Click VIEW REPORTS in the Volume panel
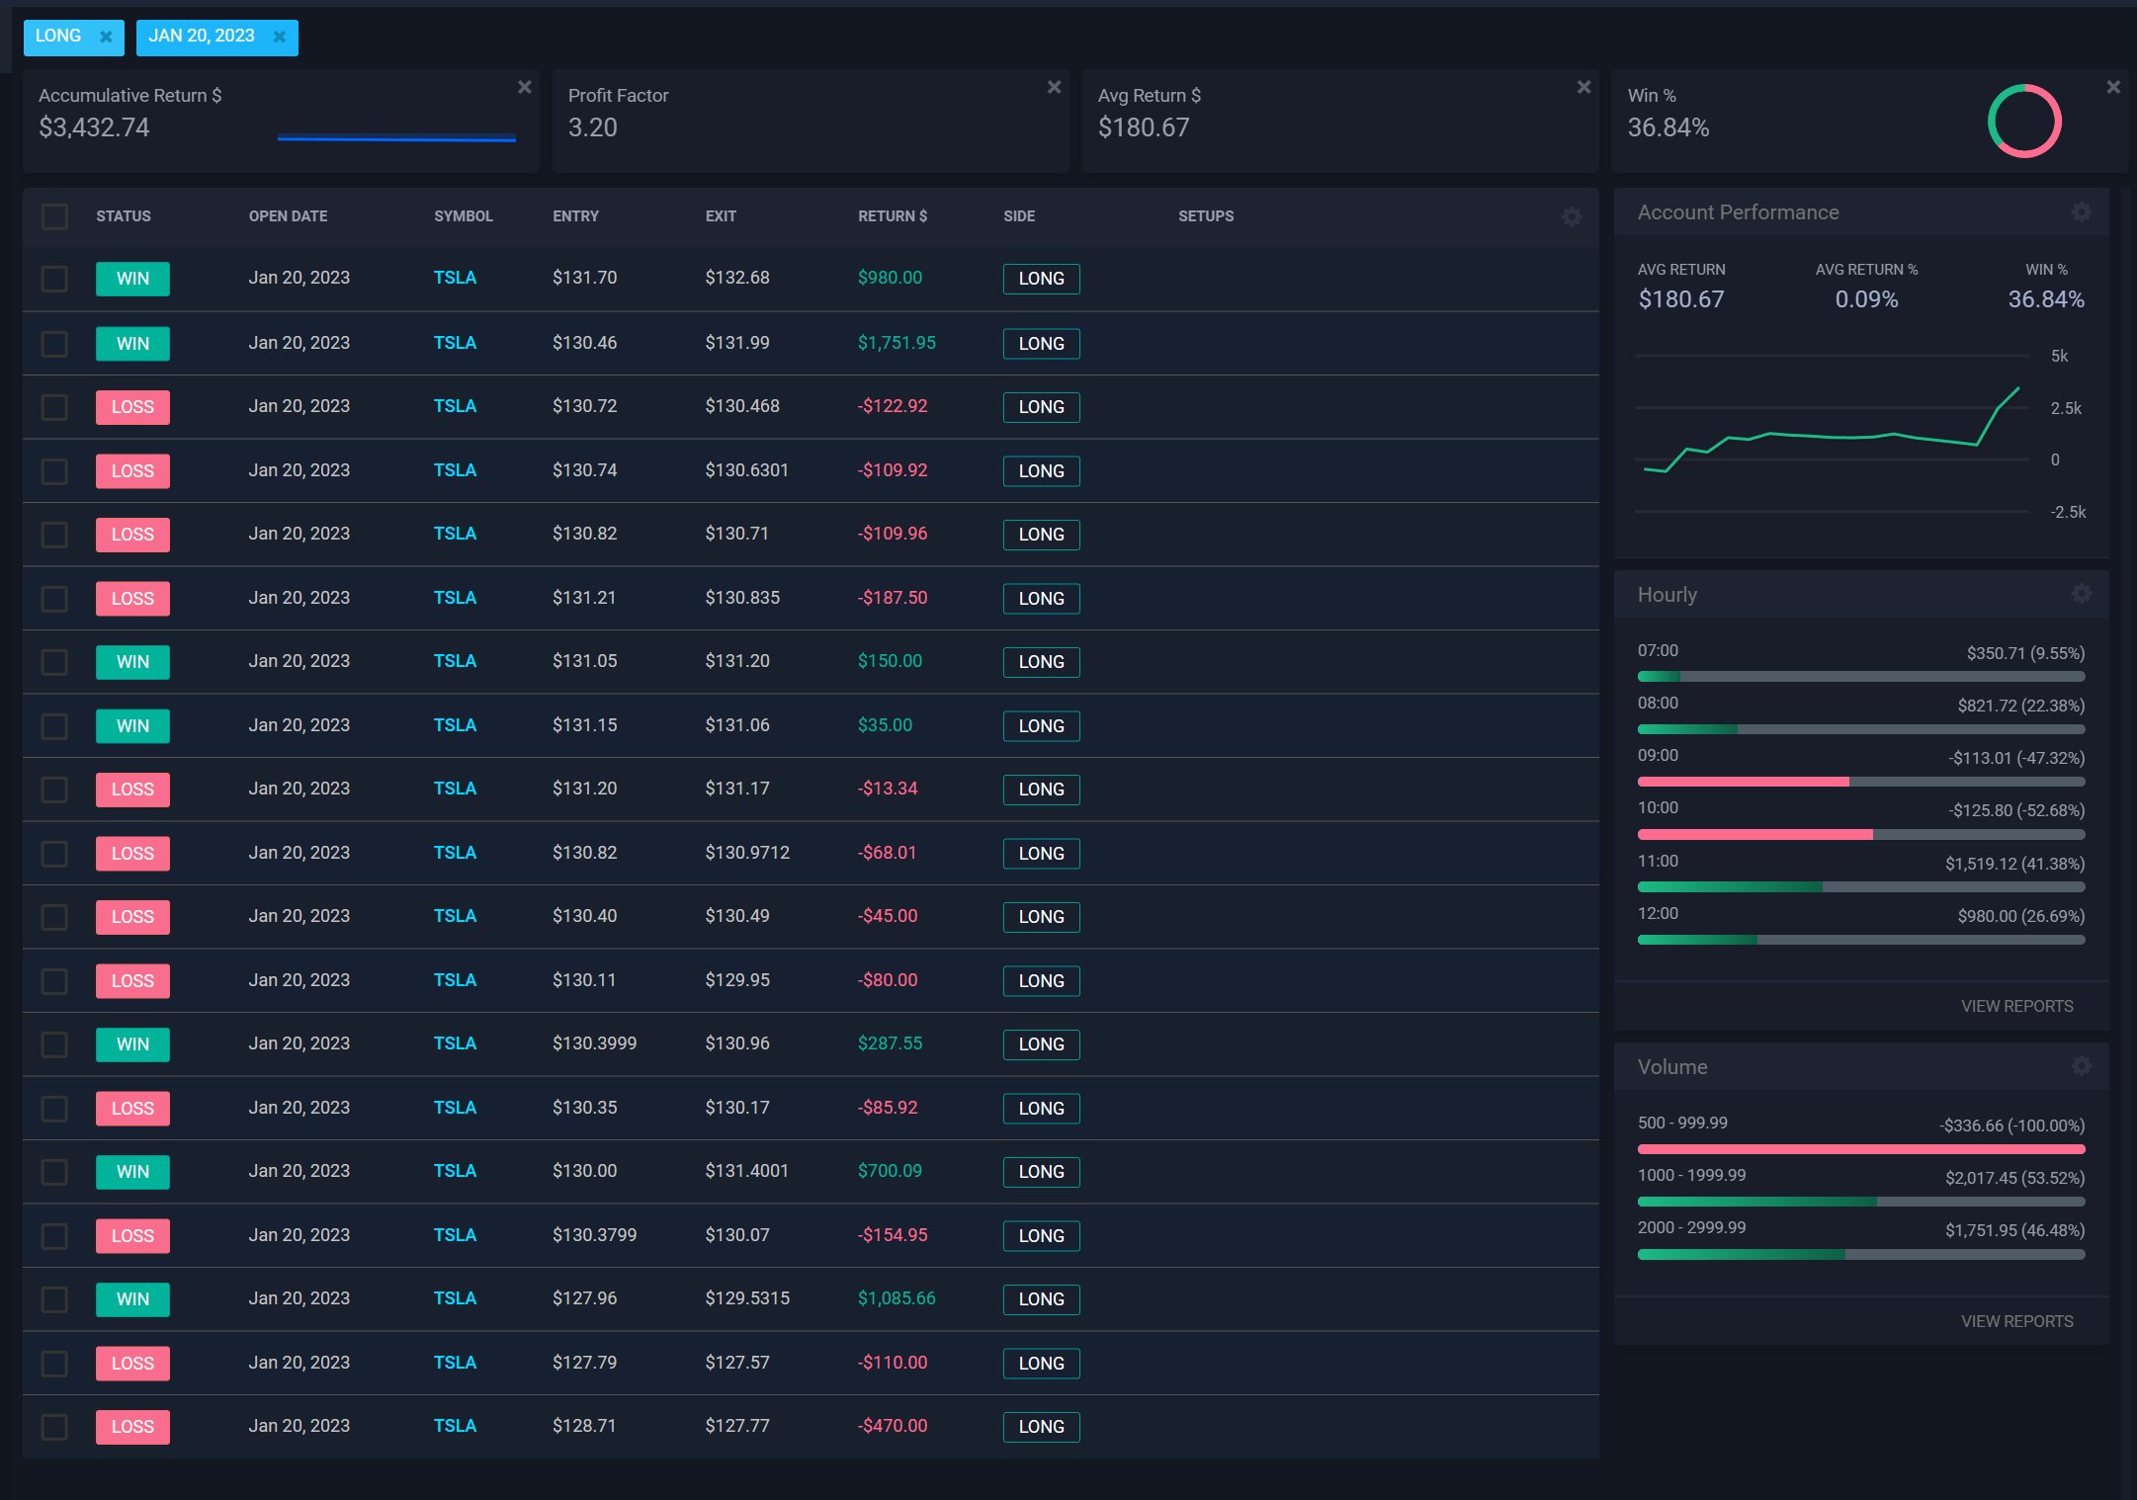This screenshot has width=2137, height=1500. click(x=2017, y=1320)
